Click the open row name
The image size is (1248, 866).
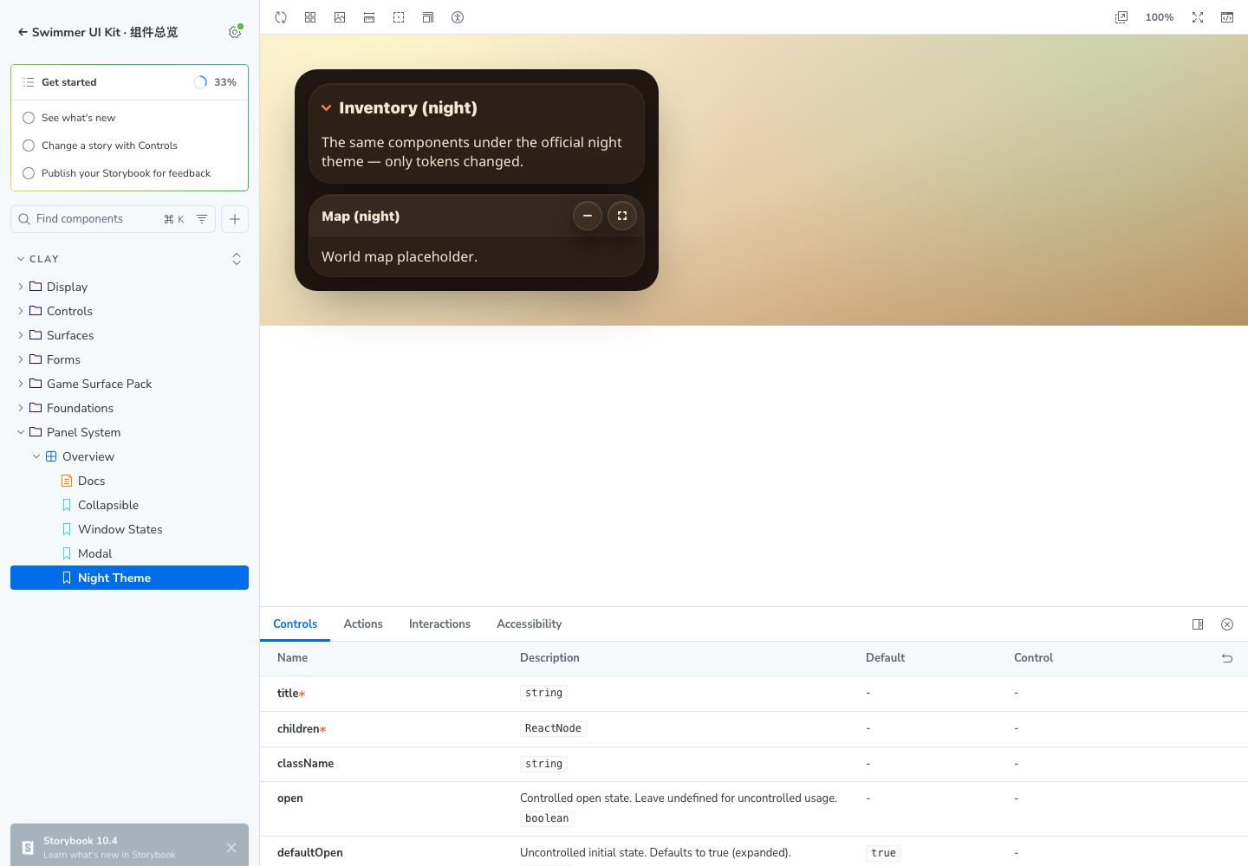point(290,798)
